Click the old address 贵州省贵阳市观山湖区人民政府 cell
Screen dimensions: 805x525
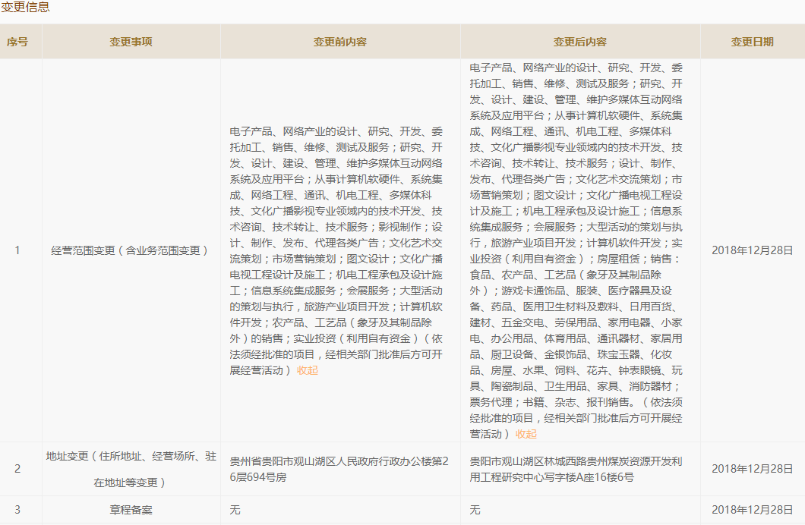click(339, 469)
